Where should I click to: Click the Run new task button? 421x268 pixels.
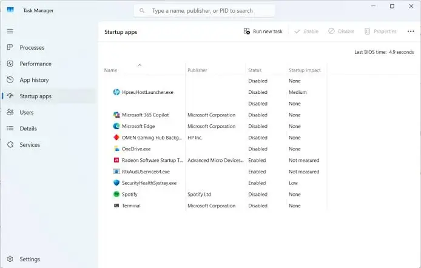click(x=263, y=32)
